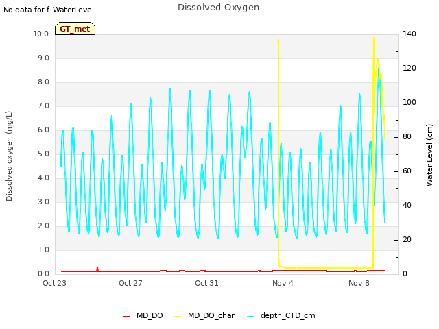Screen dimensions: 439x329
Task: Click the Nov 4 x-axis date label
Action: [x=283, y=283]
